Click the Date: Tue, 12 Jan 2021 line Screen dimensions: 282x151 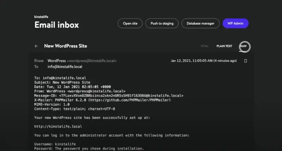pyautogui.click(x=73, y=87)
